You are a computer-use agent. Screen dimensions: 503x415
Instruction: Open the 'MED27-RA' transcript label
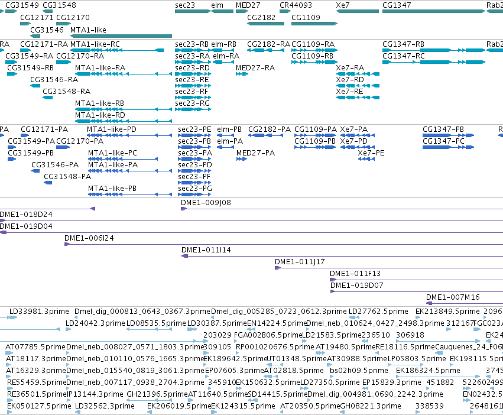pyautogui.click(x=255, y=68)
